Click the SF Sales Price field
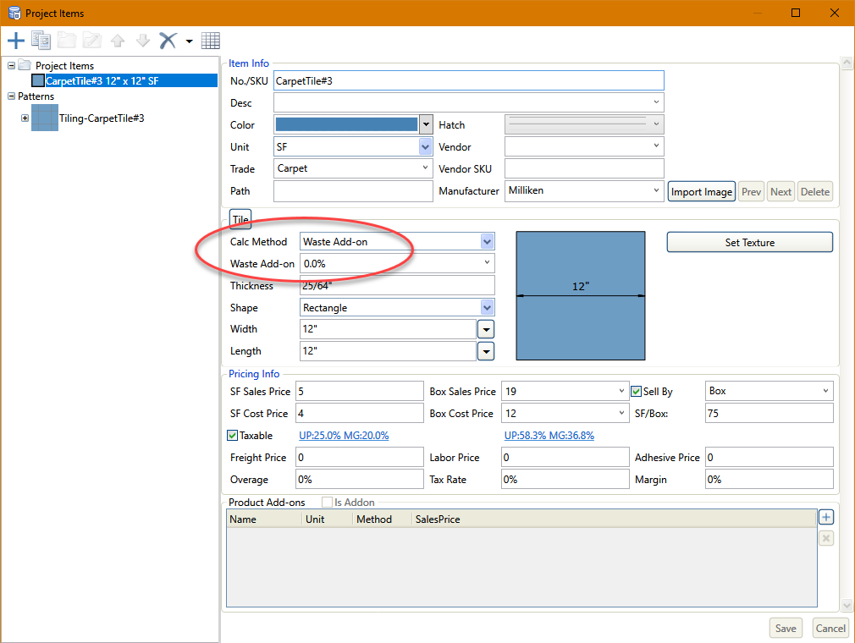The height and width of the screenshot is (643, 855). pos(359,391)
